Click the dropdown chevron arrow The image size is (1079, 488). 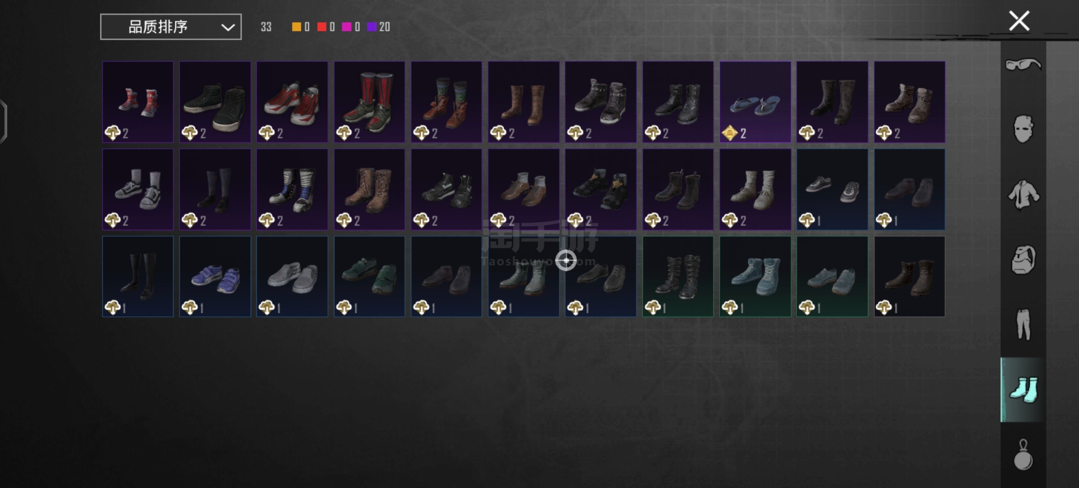228,28
